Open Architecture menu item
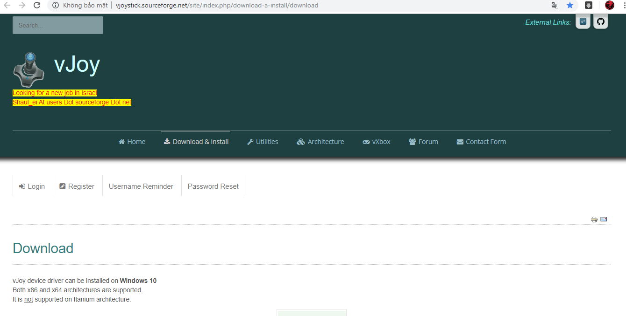This screenshot has height=316, width=626. pyautogui.click(x=320, y=142)
